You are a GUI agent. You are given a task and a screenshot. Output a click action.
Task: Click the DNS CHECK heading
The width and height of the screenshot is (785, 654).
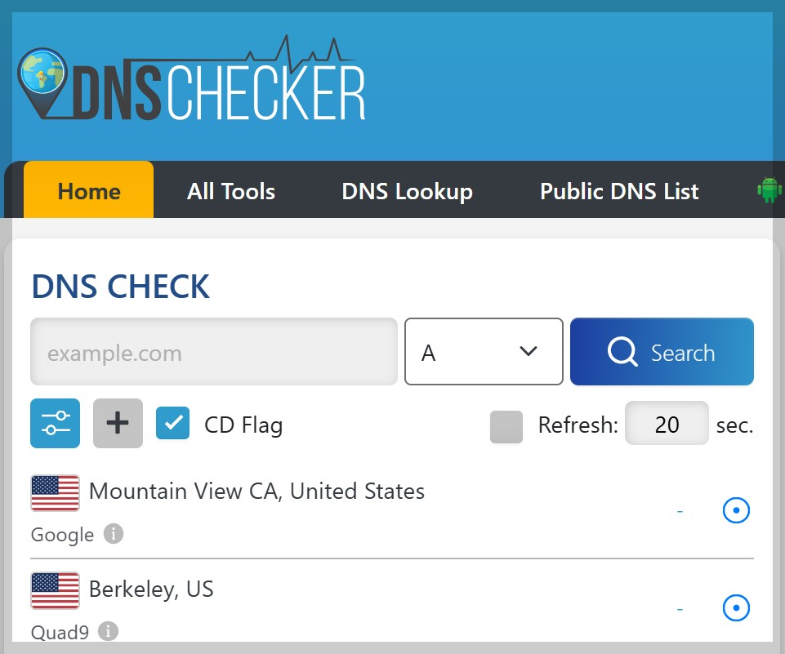point(121,287)
